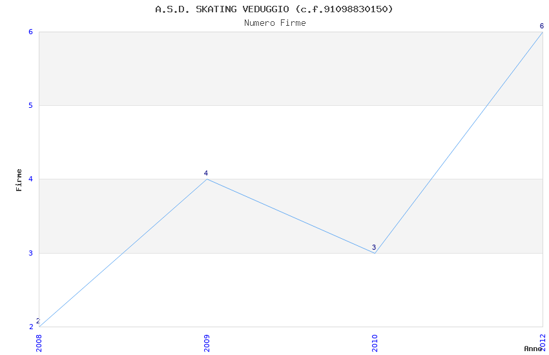Click y-axis tick label 6
The image size is (549, 355).
coord(30,32)
